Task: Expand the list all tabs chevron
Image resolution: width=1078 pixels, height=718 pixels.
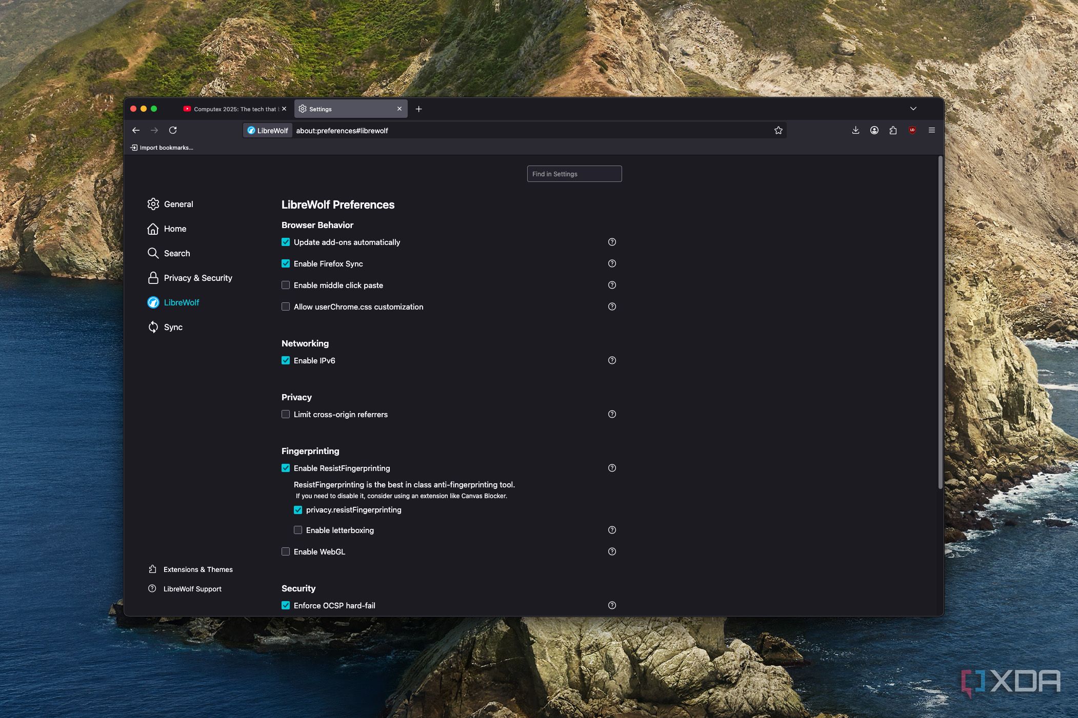Action: click(x=913, y=109)
